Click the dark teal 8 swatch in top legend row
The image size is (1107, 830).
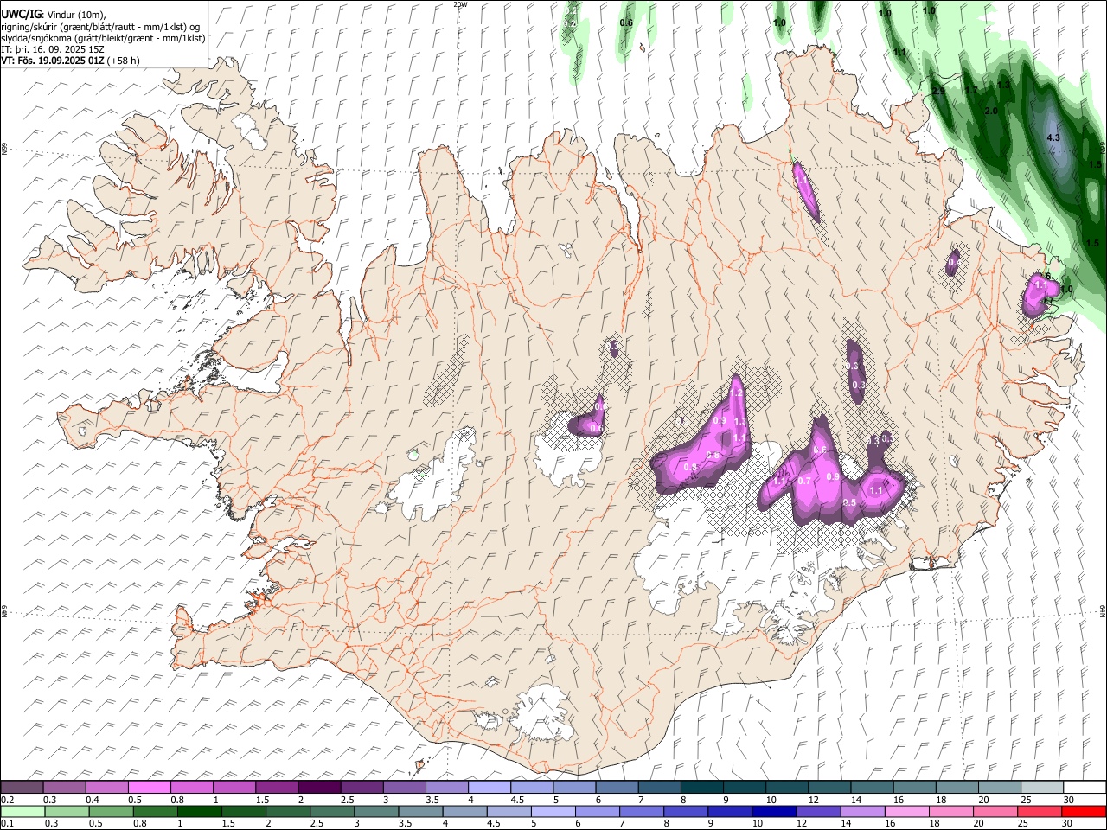(x=701, y=787)
